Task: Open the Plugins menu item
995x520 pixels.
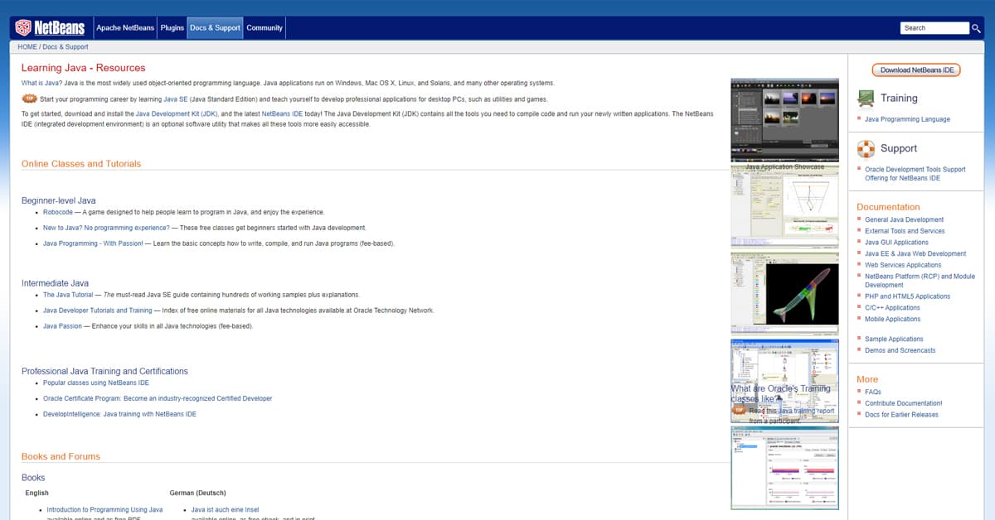Action: (x=172, y=28)
